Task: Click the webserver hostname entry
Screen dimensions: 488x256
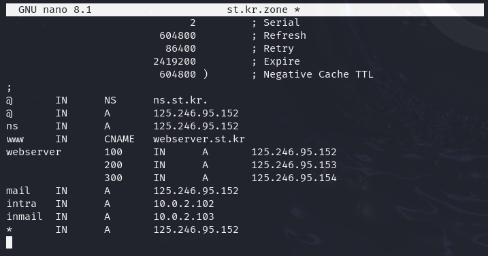Action: coord(33,152)
